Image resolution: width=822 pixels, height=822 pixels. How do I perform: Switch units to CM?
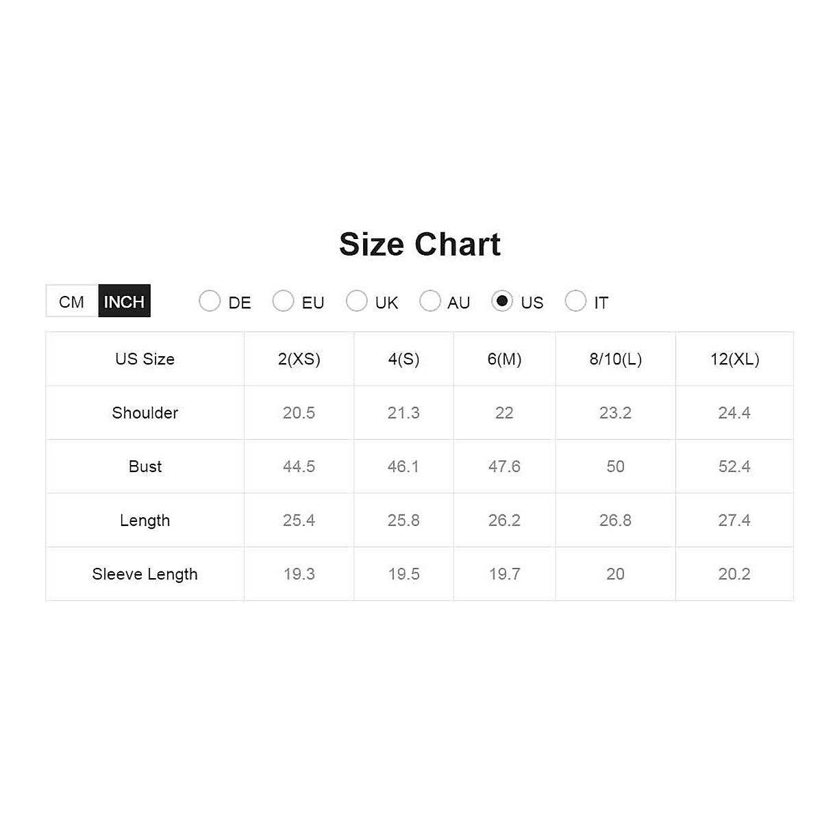point(72,301)
